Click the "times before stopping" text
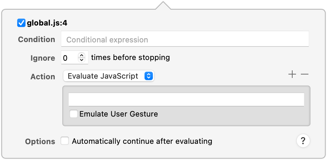Viewport: 327px width, 160px height. pos(130,57)
